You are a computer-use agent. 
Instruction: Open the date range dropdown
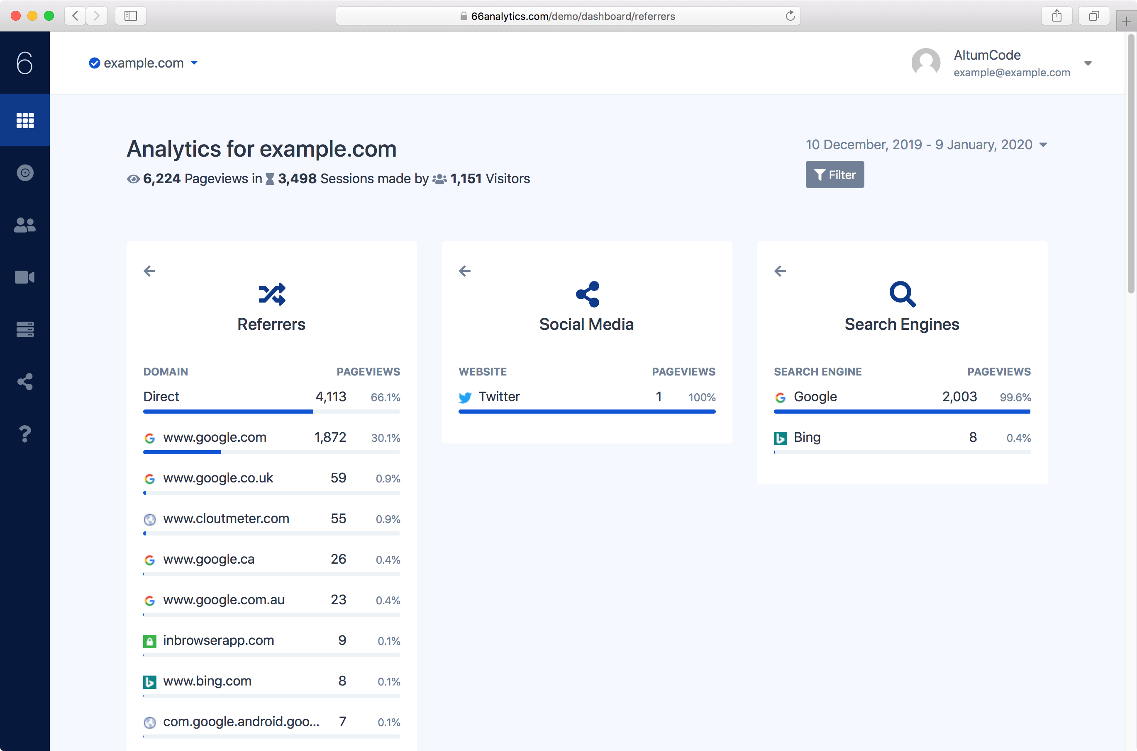pyautogui.click(x=925, y=145)
